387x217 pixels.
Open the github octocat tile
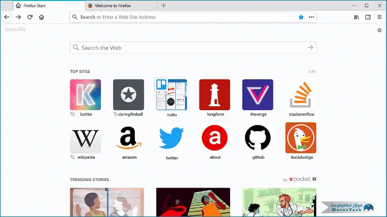click(x=258, y=138)
